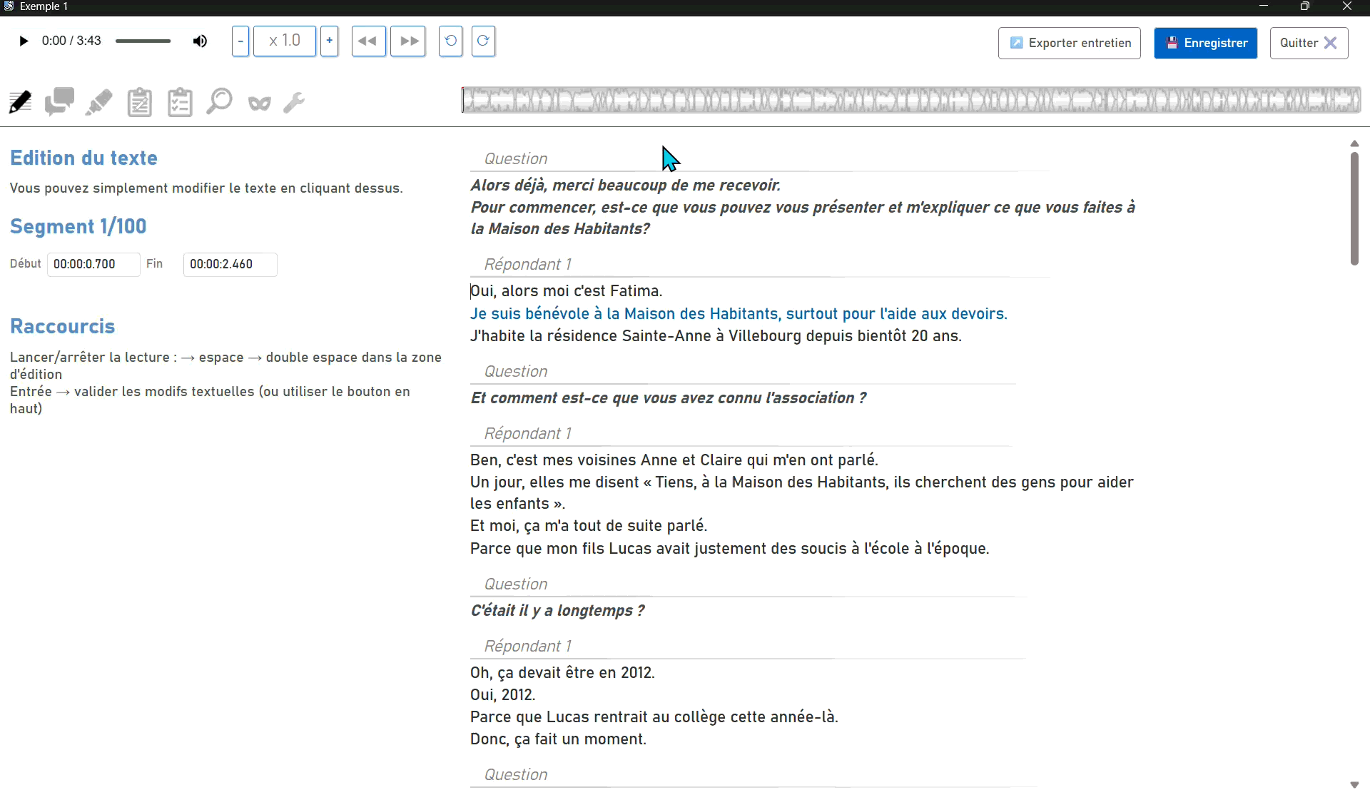The image size is (1370, 805).
Task: Select the pencil text-editing tool
Action: (x=20, y=103)
